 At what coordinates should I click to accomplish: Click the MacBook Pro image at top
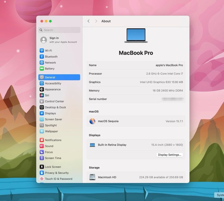pyautogui.click(x=136, y=35)
